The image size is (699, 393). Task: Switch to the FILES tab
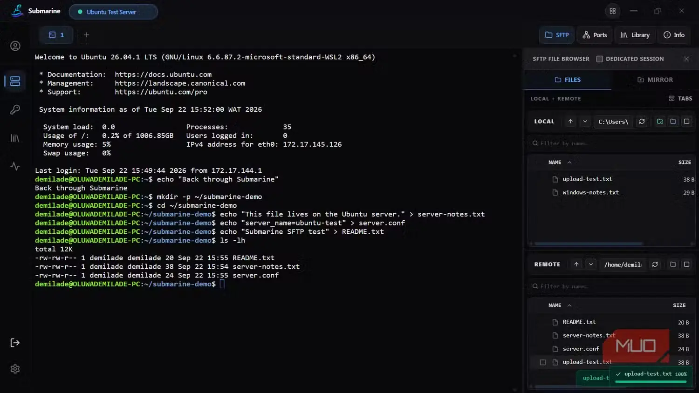click(x=568, y=80)
